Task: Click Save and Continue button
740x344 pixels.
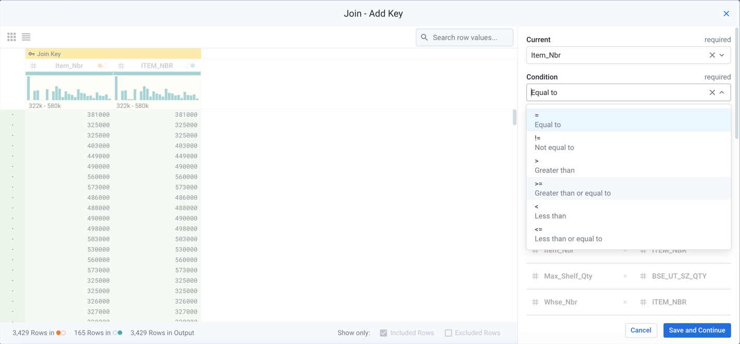Action: click(697, 331)
